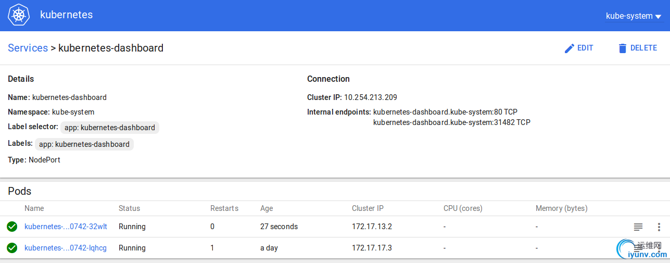Click the Name column header in Pods
Image resolution: width=670 pixels, height=263 pixels.
(x=34, y=208)
